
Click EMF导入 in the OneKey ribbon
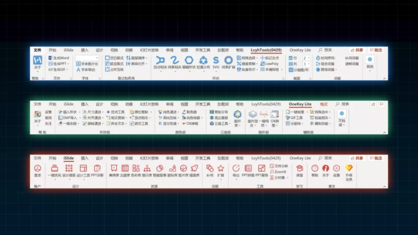pos(68,118)
